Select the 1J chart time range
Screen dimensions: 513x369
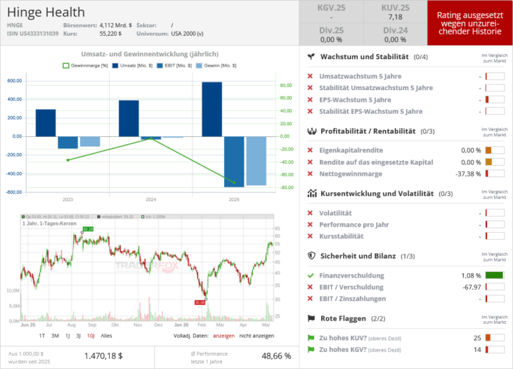click(67, 336)
